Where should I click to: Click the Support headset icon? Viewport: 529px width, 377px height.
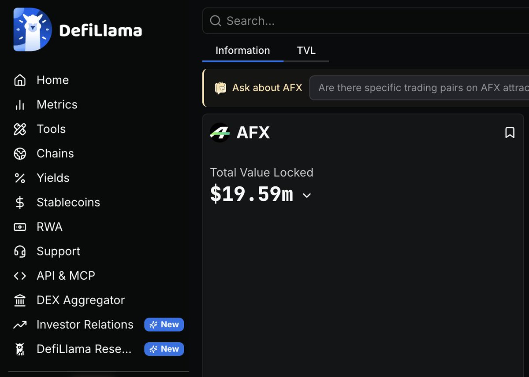coord(20,251)
